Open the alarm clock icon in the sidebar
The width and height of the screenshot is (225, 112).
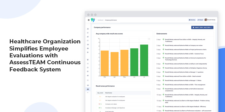(88, 60)
